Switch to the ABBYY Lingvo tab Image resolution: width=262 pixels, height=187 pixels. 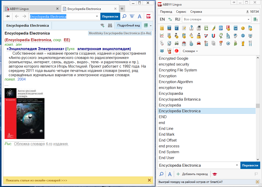coord(30,9)
